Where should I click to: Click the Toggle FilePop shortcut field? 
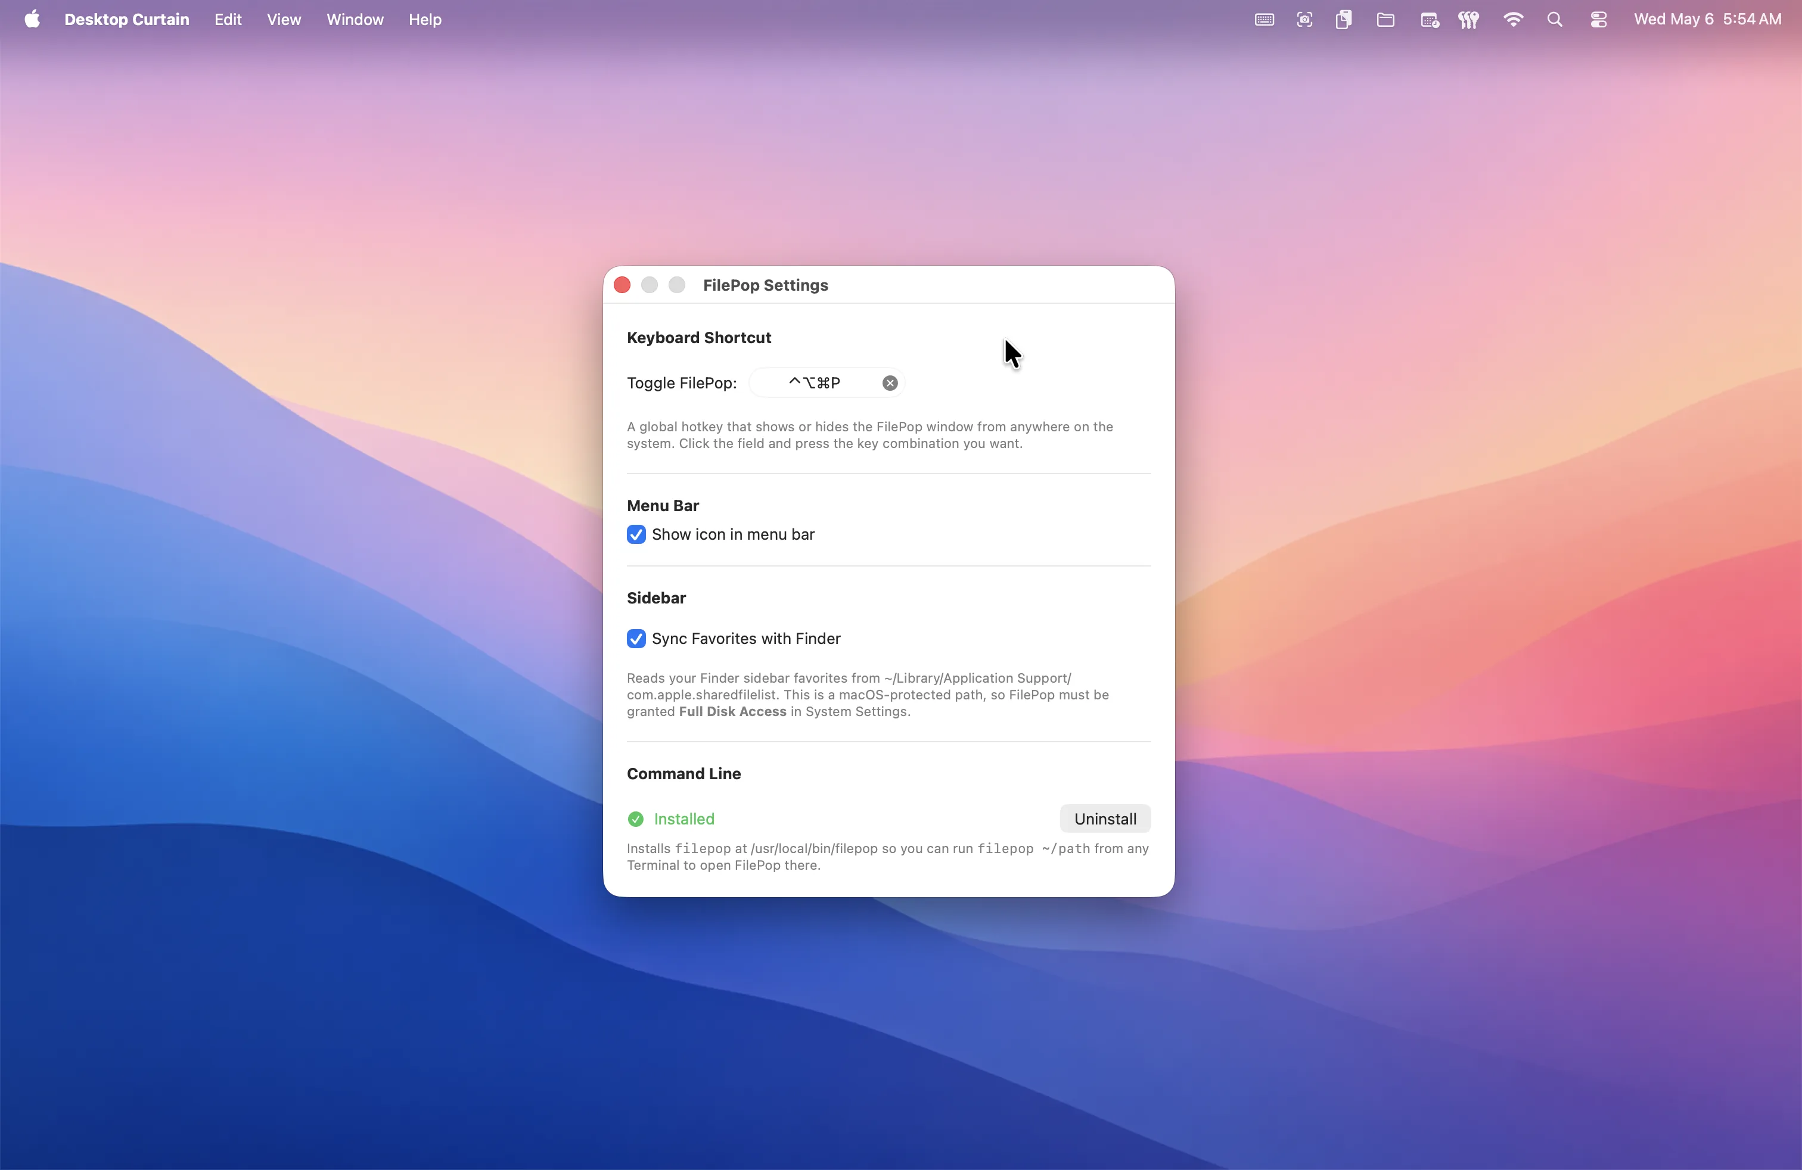click(x=826, y=383)
